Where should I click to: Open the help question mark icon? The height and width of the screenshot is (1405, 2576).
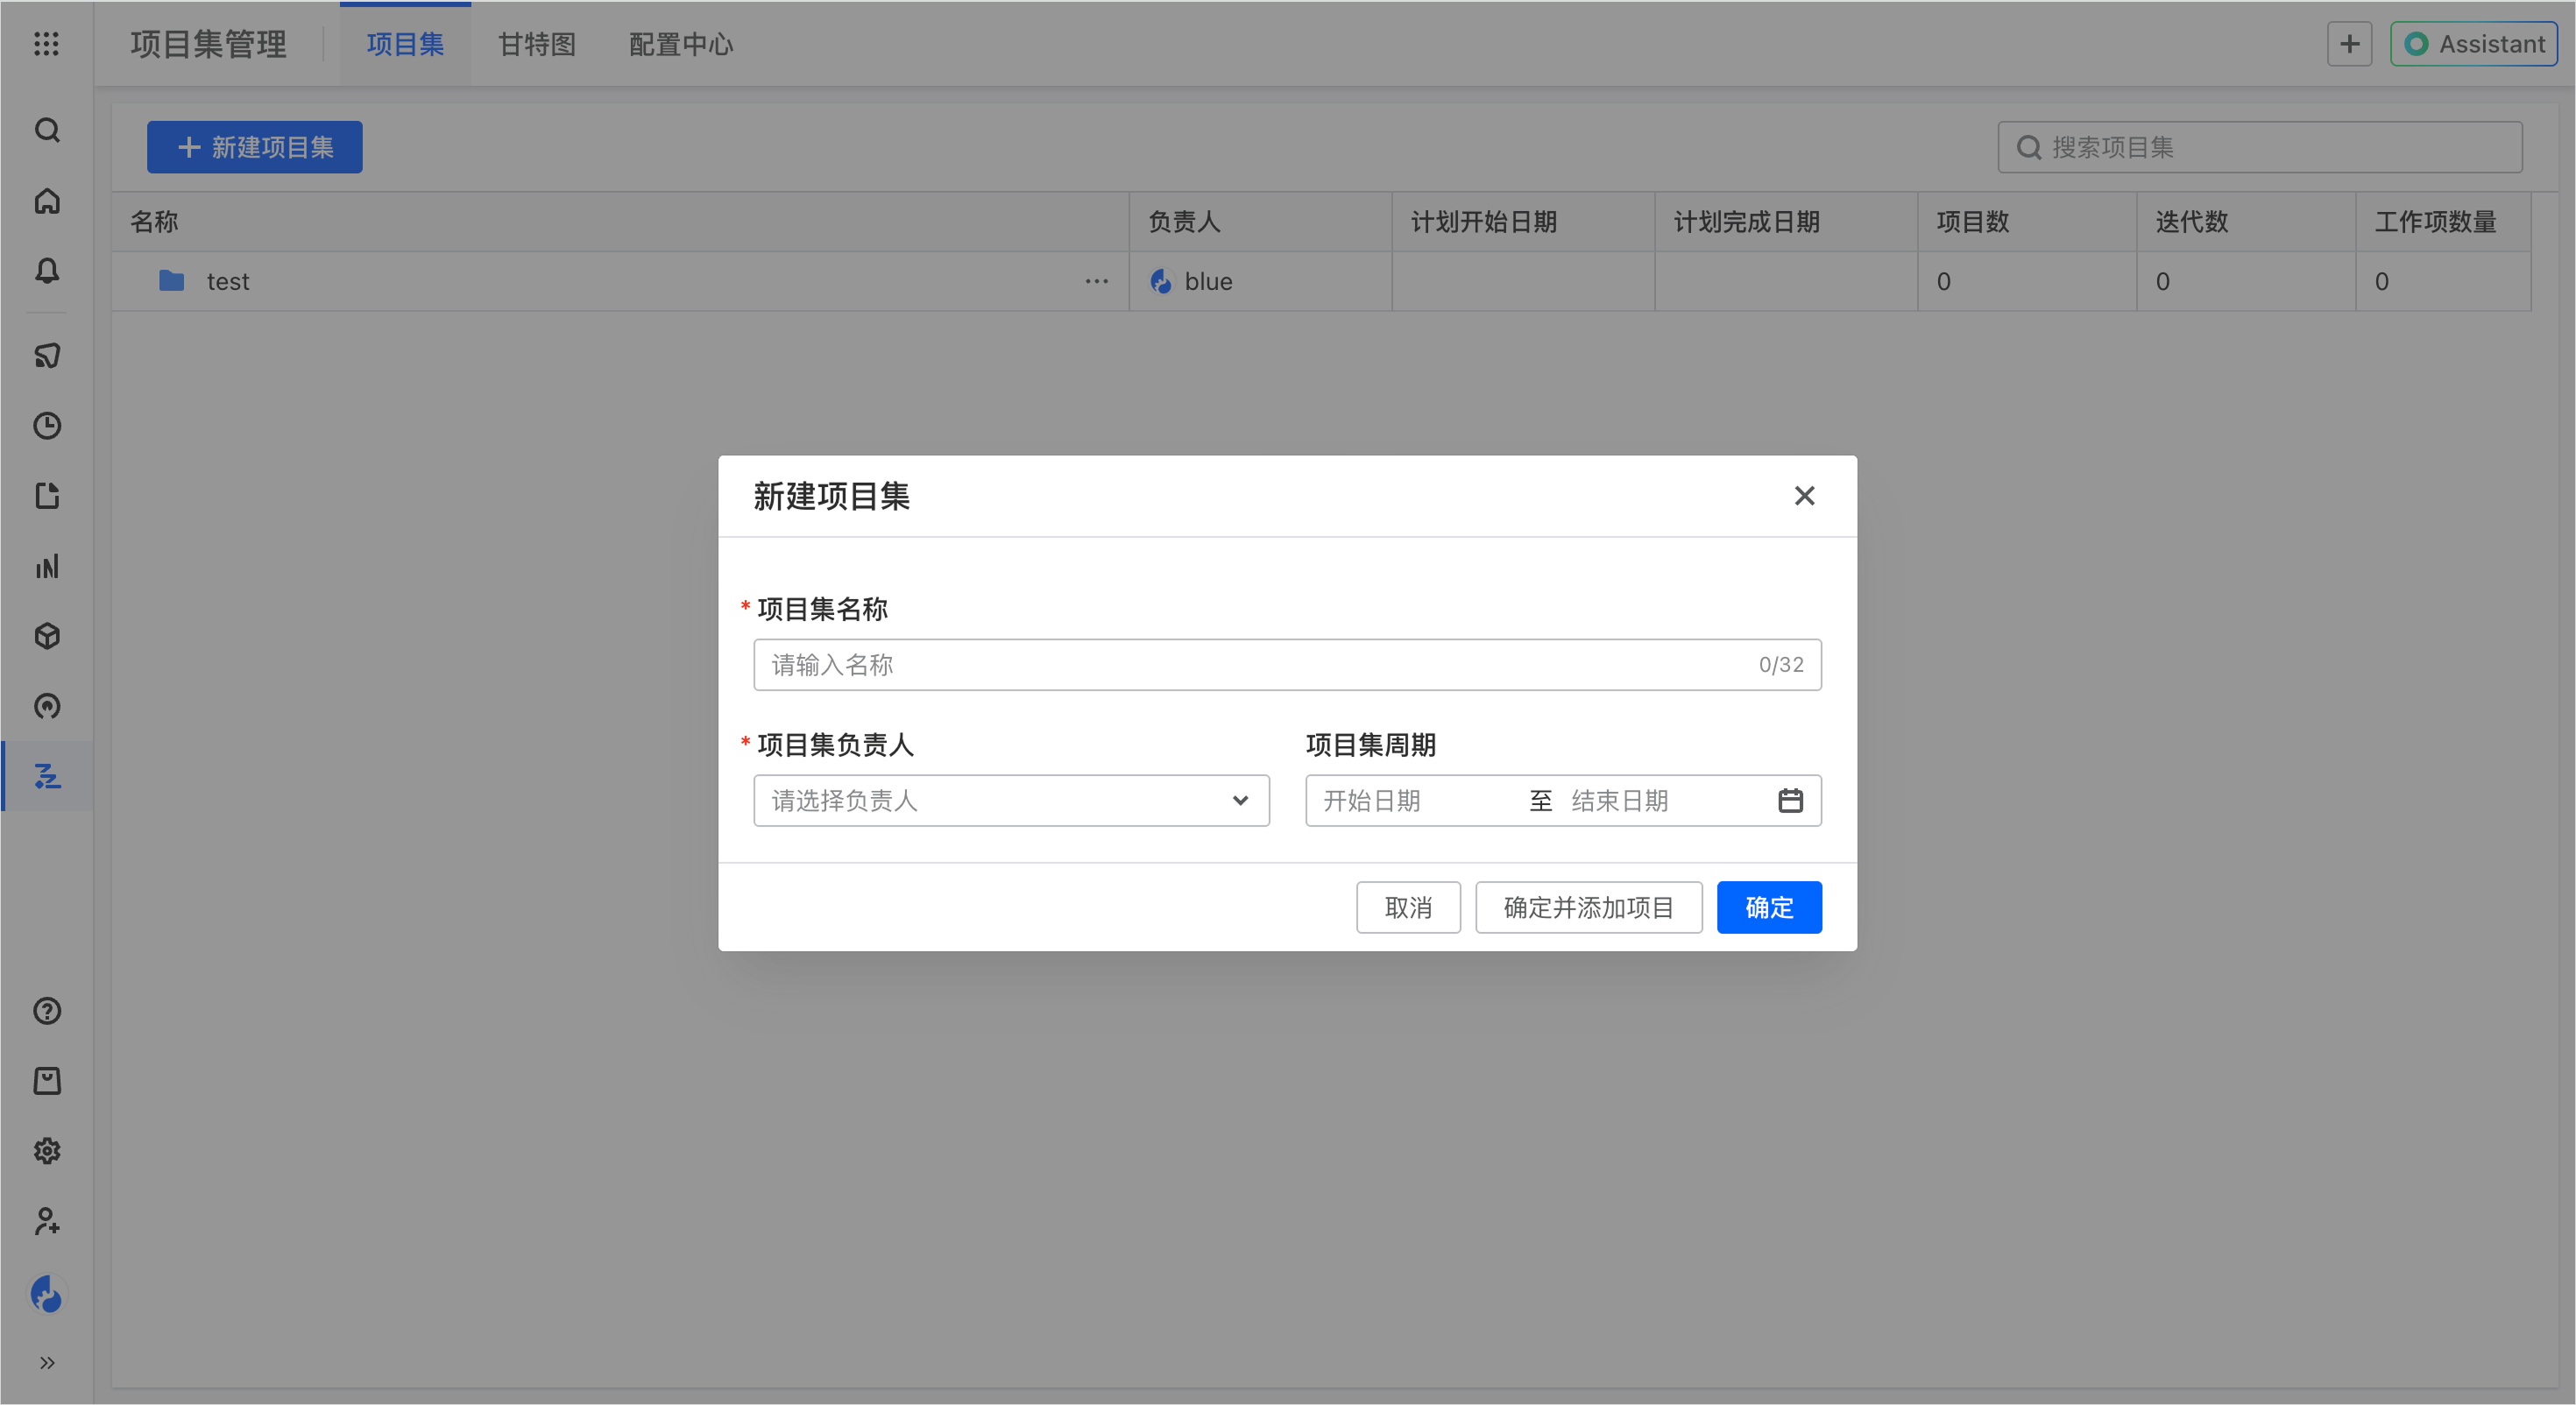click(47, 1011)
